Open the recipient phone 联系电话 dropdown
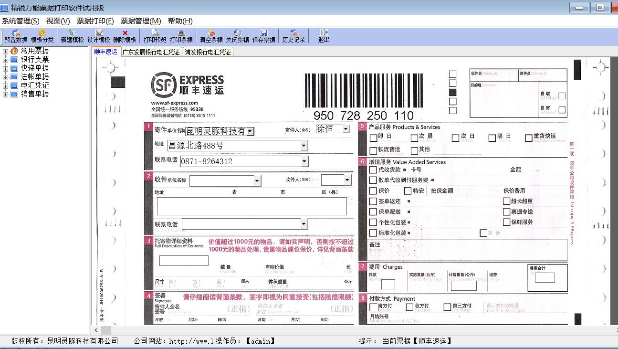Viewport: 618px width, 349px height. (x=304, y=224)
